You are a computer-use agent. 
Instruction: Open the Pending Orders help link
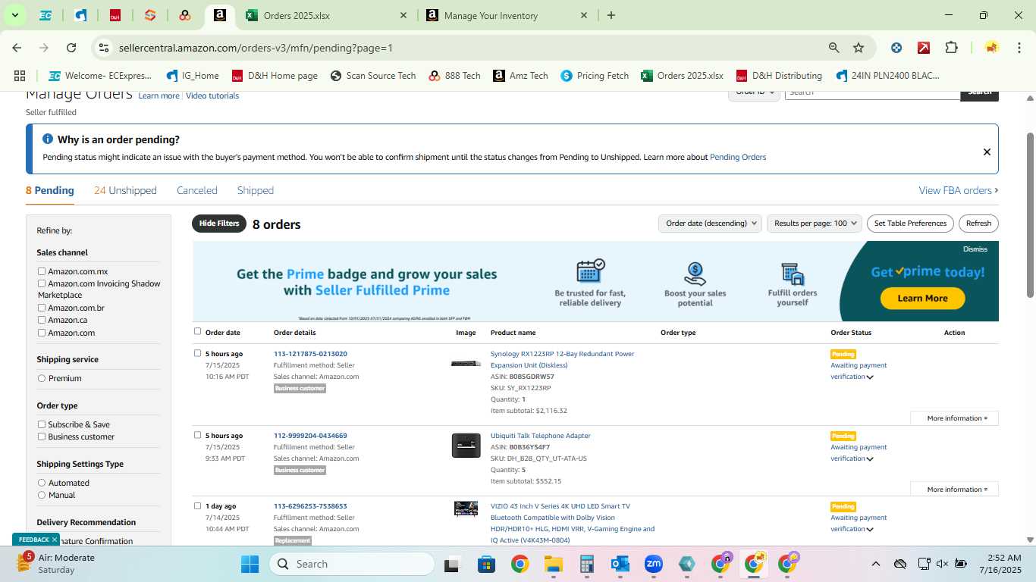(x=738, y=158)
